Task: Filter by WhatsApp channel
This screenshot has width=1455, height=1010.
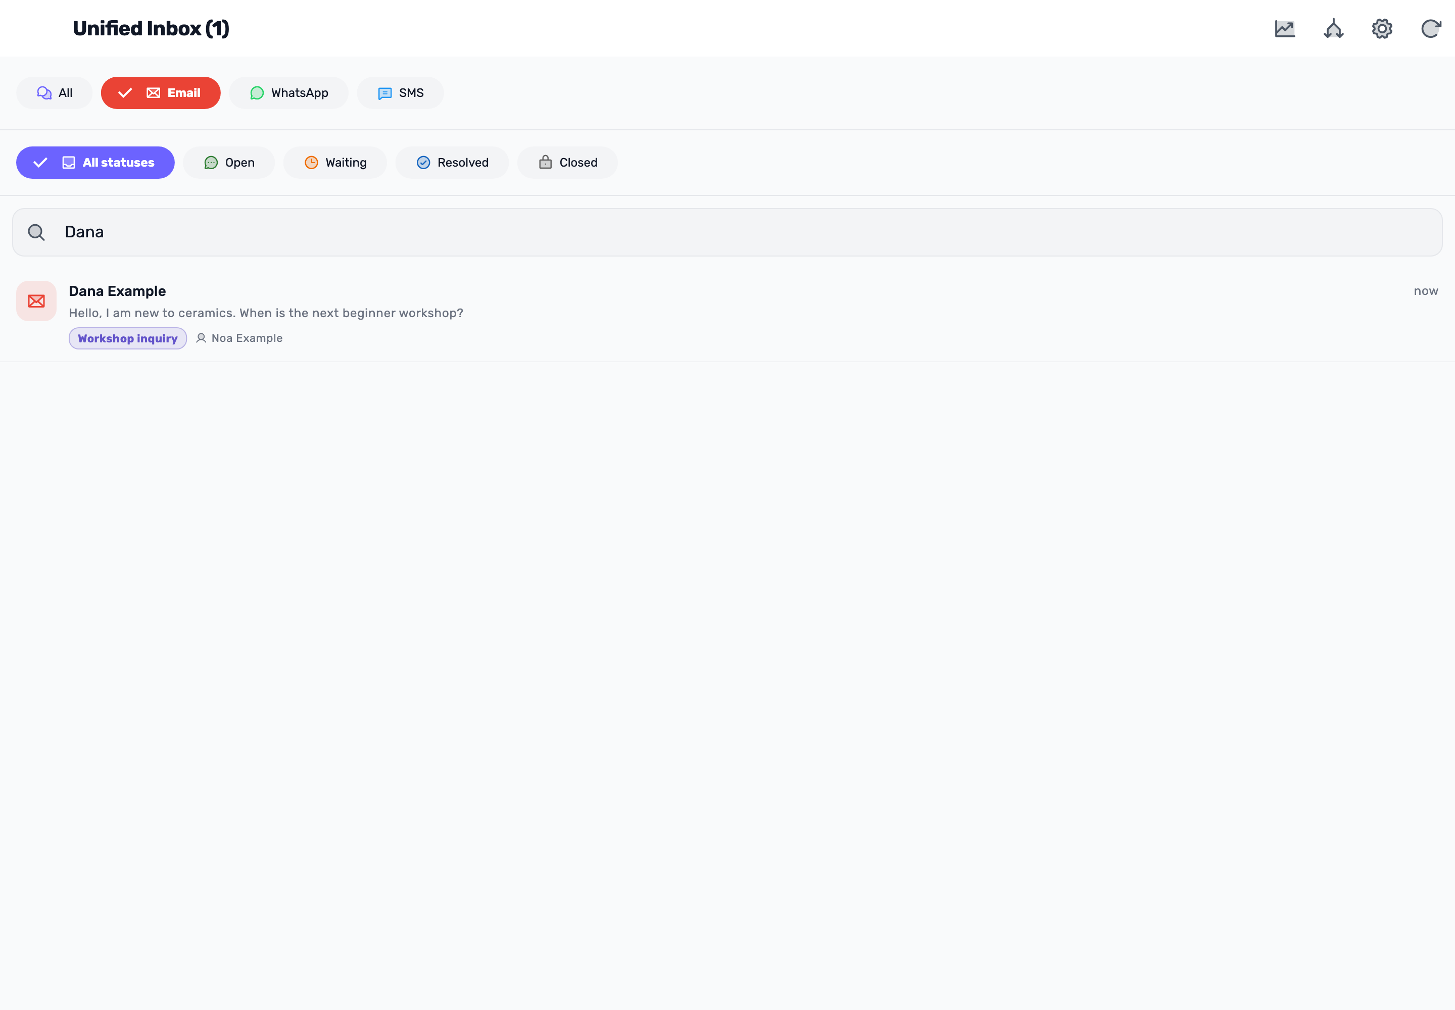Action: [288, 93]
